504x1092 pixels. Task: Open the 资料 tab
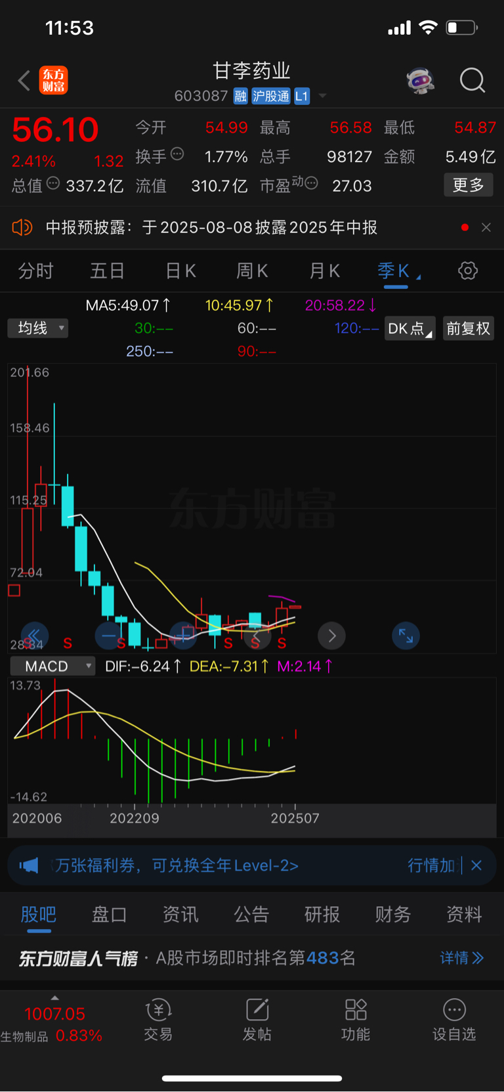[x=464, y=914]
